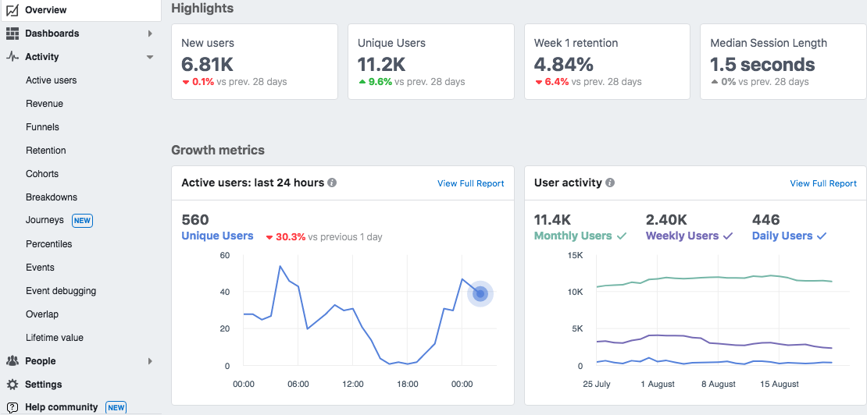Expand the Dashboards submenu arrow
This screenshot has width=867, height=415.
[x=150, y=34]
